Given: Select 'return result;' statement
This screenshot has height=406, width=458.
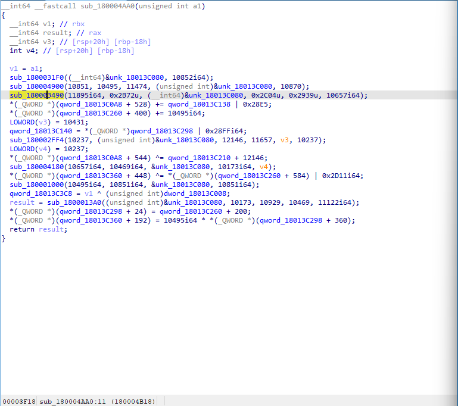Looking at the screenshot, I should [x=39, y=229].
